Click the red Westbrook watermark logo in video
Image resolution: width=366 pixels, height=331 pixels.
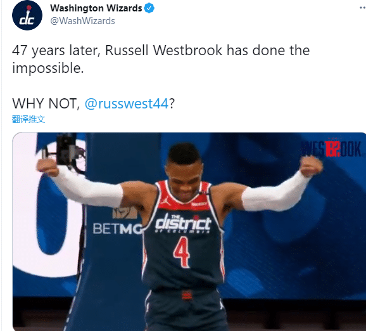click(331, 148)
